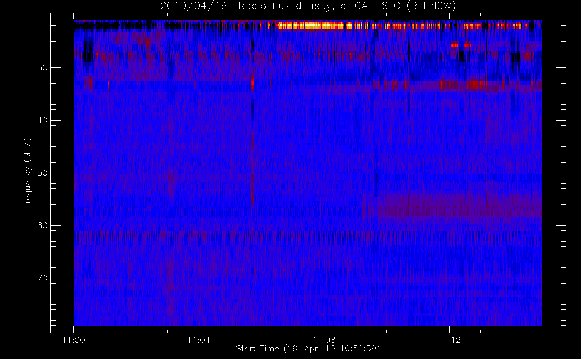The image size is (581, 359).
Task: Click the 30 frequency tick label
Action: click(x=42, y=67)
